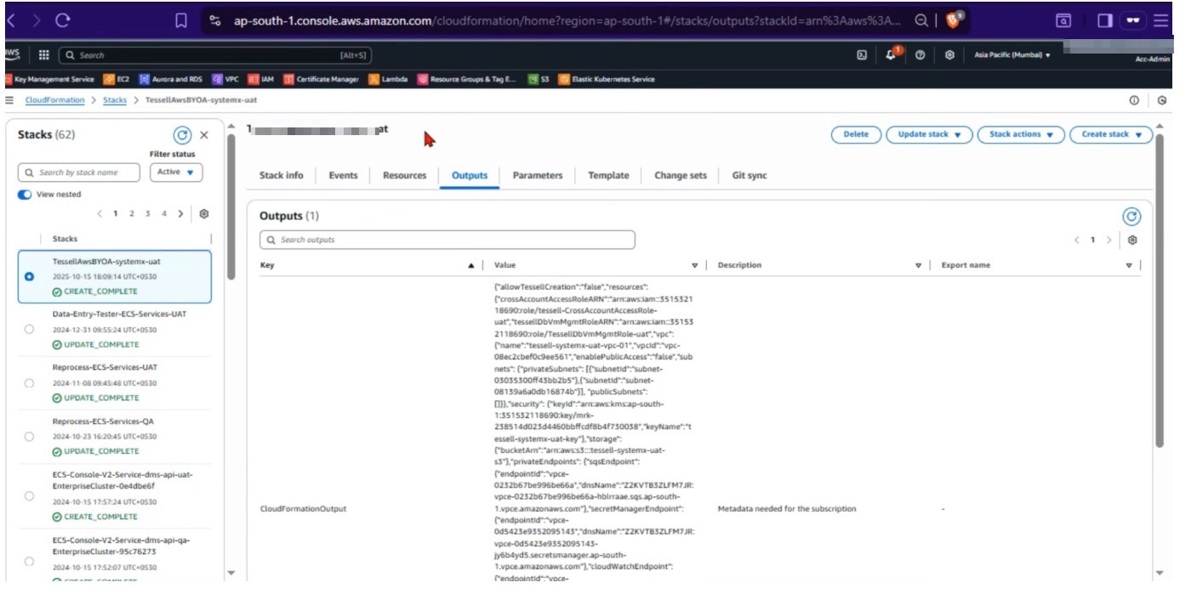
Task: Switch to the Parameters tab
Action: coord(537,176)
